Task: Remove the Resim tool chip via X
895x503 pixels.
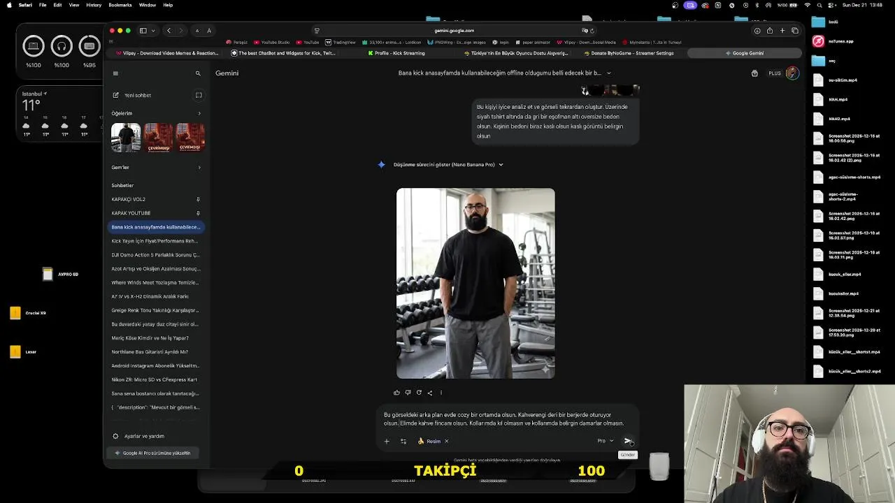Action: (446, 441)
